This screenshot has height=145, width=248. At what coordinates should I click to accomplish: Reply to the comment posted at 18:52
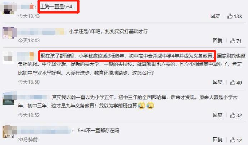pyautogui.click(x=218, y=115)
